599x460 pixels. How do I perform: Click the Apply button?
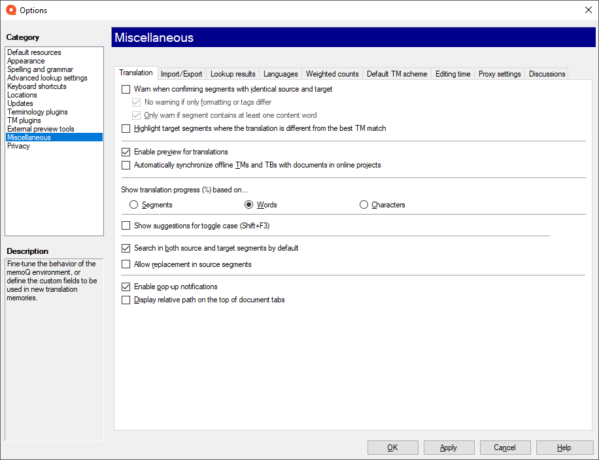(449, 448)
